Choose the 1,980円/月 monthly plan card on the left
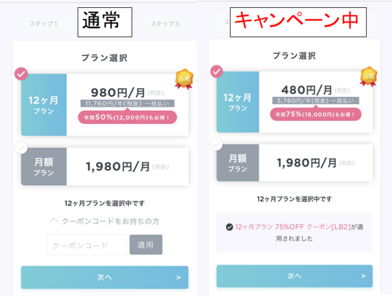Screen dimensions: 392x296 click(x=105, y=167)
